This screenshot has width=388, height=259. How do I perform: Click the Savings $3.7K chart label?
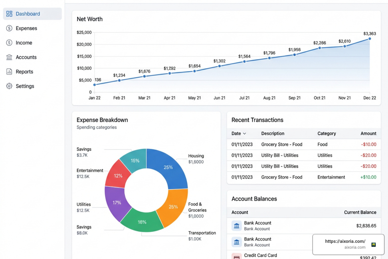point(84,152)
